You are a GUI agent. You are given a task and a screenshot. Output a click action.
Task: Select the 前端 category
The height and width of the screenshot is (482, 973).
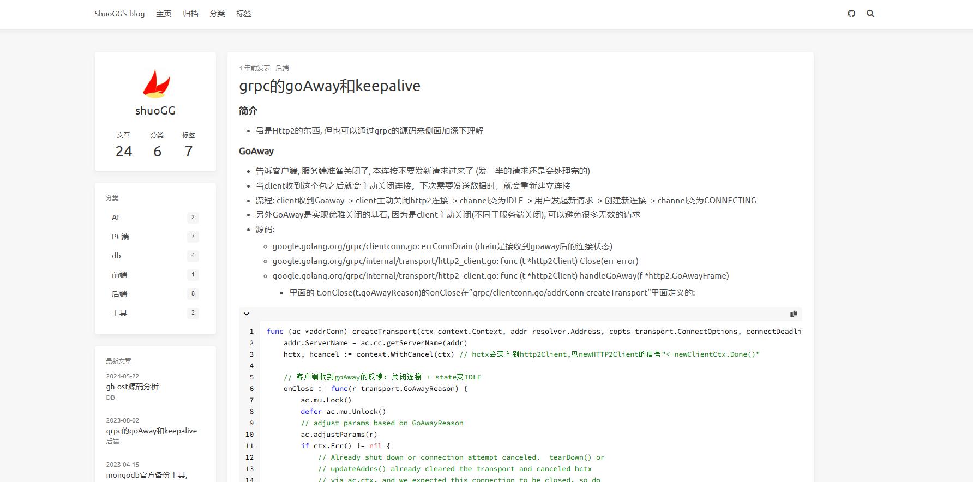click(155, 275)
